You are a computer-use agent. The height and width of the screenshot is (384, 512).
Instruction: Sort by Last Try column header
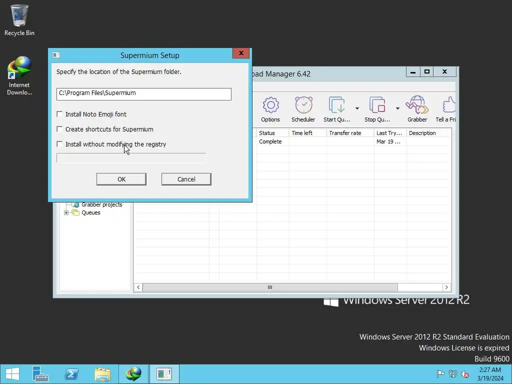[390, 133]
